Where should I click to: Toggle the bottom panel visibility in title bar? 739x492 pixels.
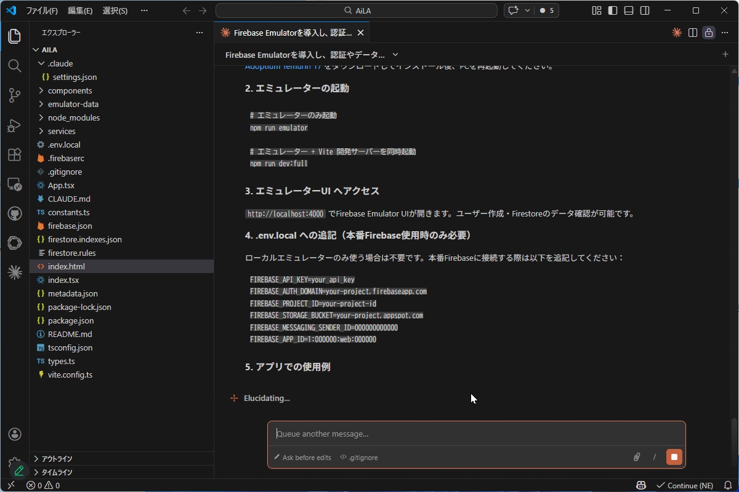[628, 10]
